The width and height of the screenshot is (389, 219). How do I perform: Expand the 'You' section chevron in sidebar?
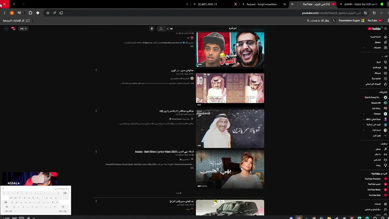click(x=383, y=56)
